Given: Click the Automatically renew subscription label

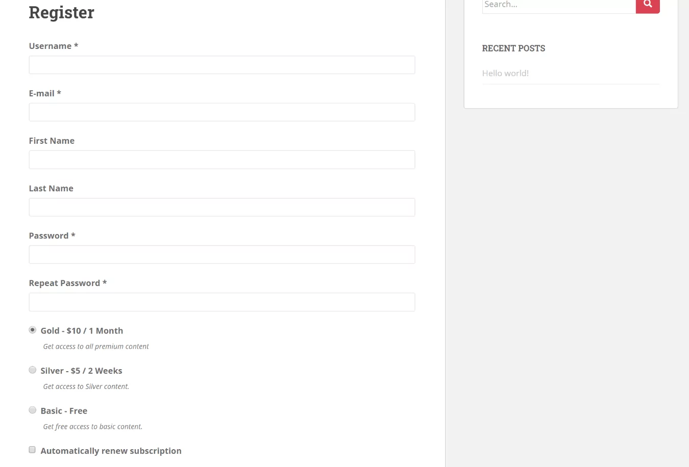Looking at the screenshot, I should coord(111,451).
